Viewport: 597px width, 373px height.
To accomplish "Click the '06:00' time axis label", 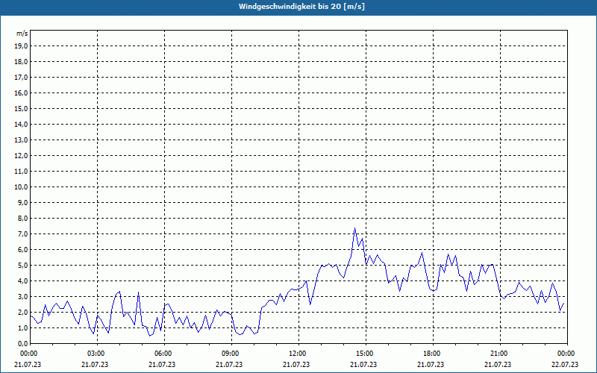I will [x=164, y=354].
